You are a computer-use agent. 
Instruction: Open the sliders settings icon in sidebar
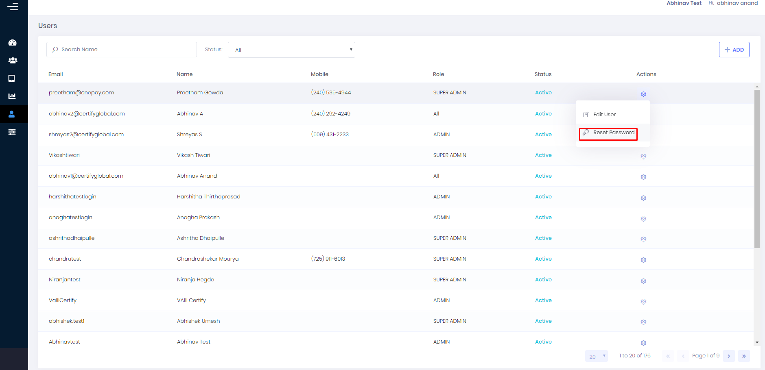(x=12, y=132)
